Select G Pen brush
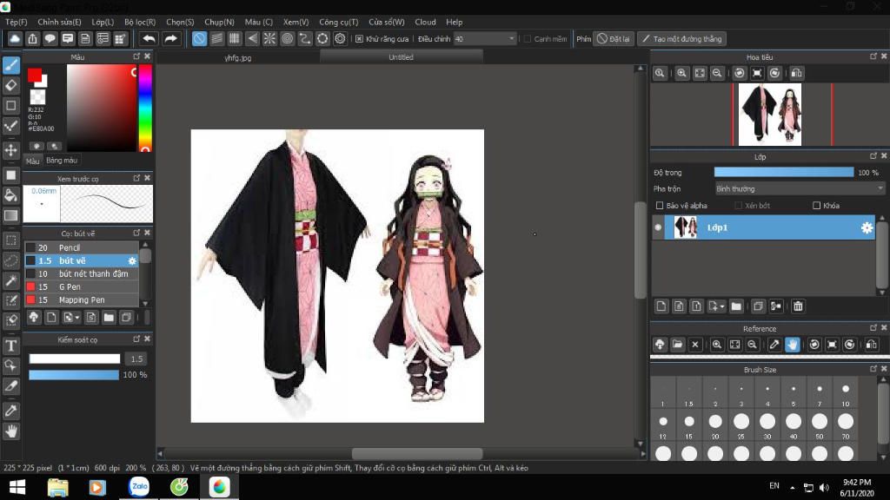This screenshot has width=890, height=500. (x=82, y=286)
